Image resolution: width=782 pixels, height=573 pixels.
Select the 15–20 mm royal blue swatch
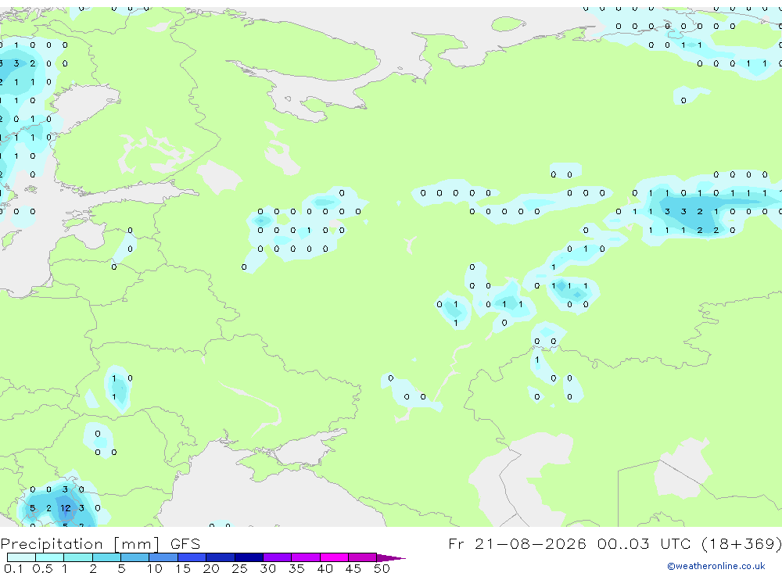192,557
